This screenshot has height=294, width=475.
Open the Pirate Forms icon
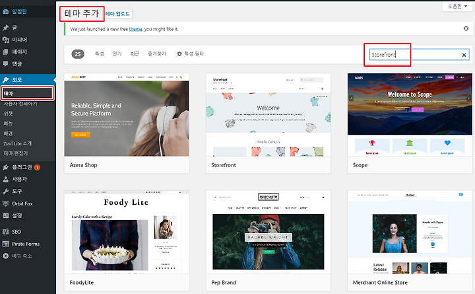(5, 244)
